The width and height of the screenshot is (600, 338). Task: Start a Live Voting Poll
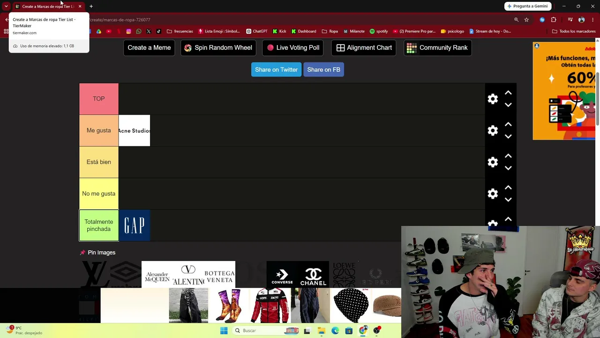[x=293, y=47]
